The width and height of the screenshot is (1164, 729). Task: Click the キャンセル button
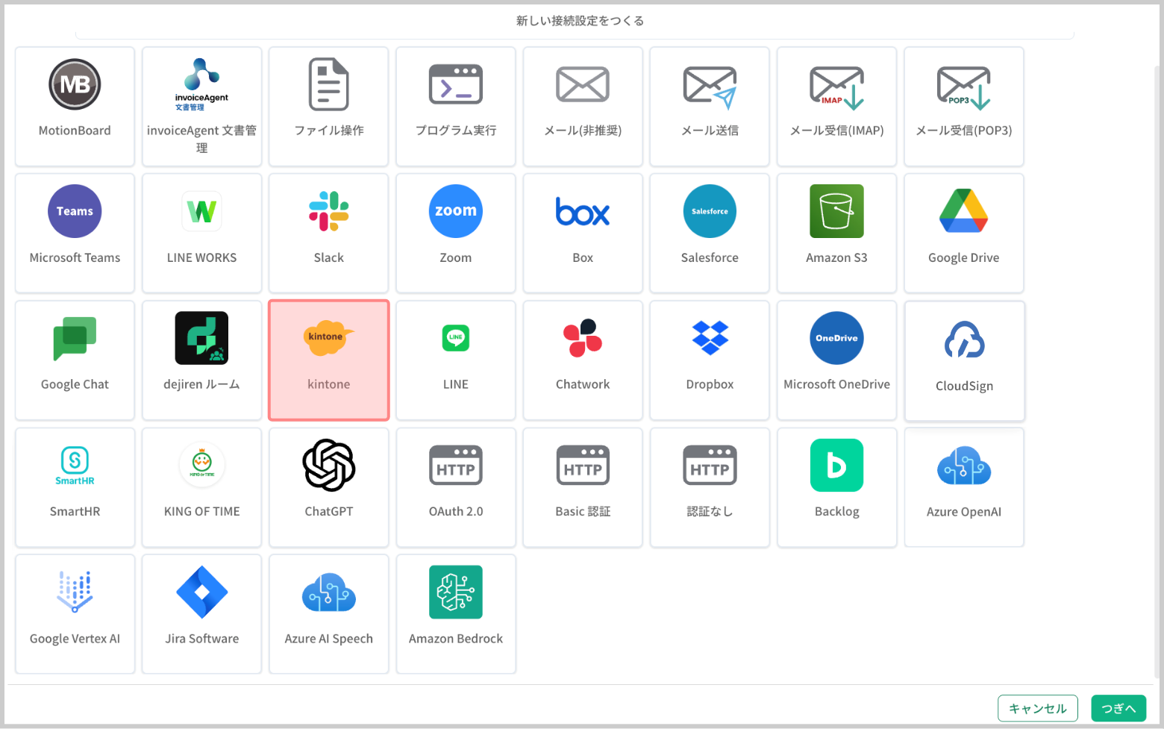coord(1037,708)
